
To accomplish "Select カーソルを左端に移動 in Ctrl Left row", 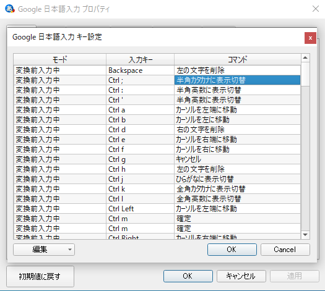I will (237, 209).
